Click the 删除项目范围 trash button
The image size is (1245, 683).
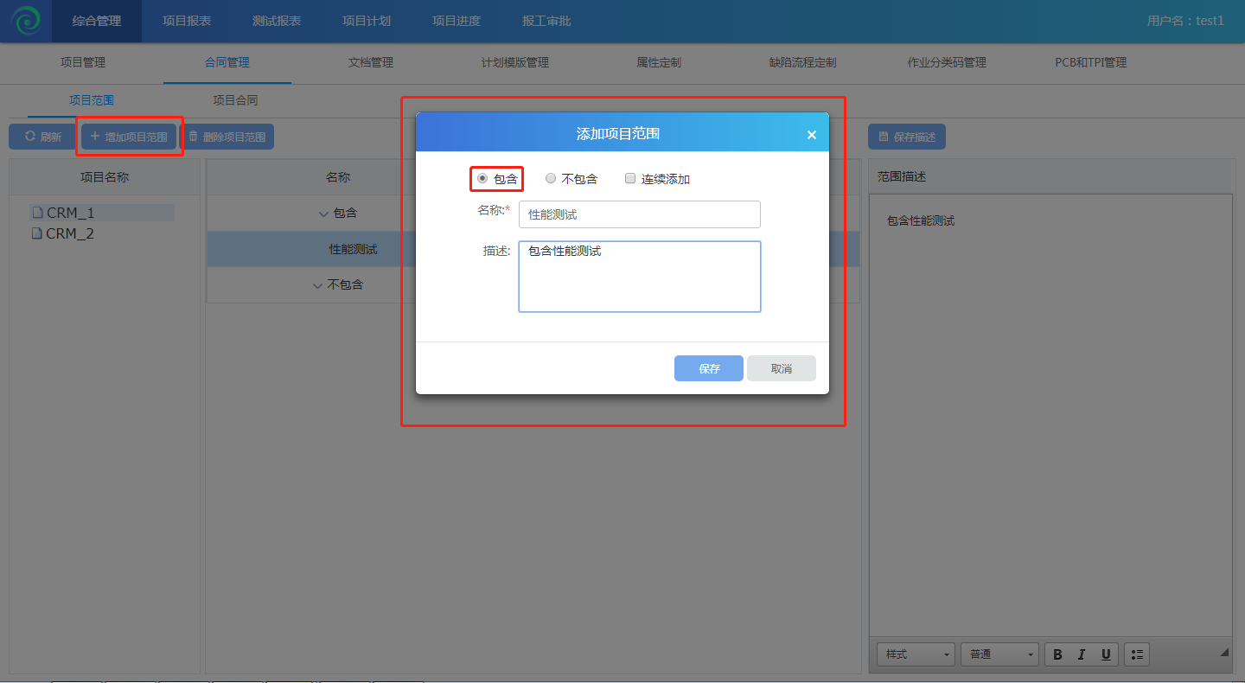click(x=227, y=137)
